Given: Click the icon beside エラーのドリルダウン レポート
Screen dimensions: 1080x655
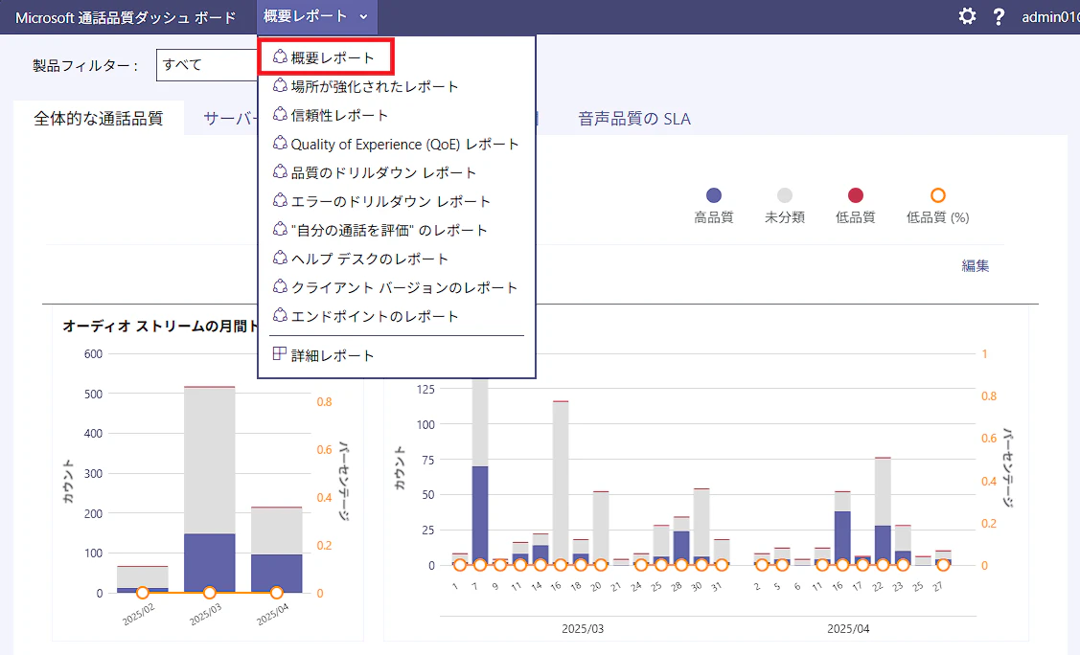Looking at the screenshot, I should (280, 200).
